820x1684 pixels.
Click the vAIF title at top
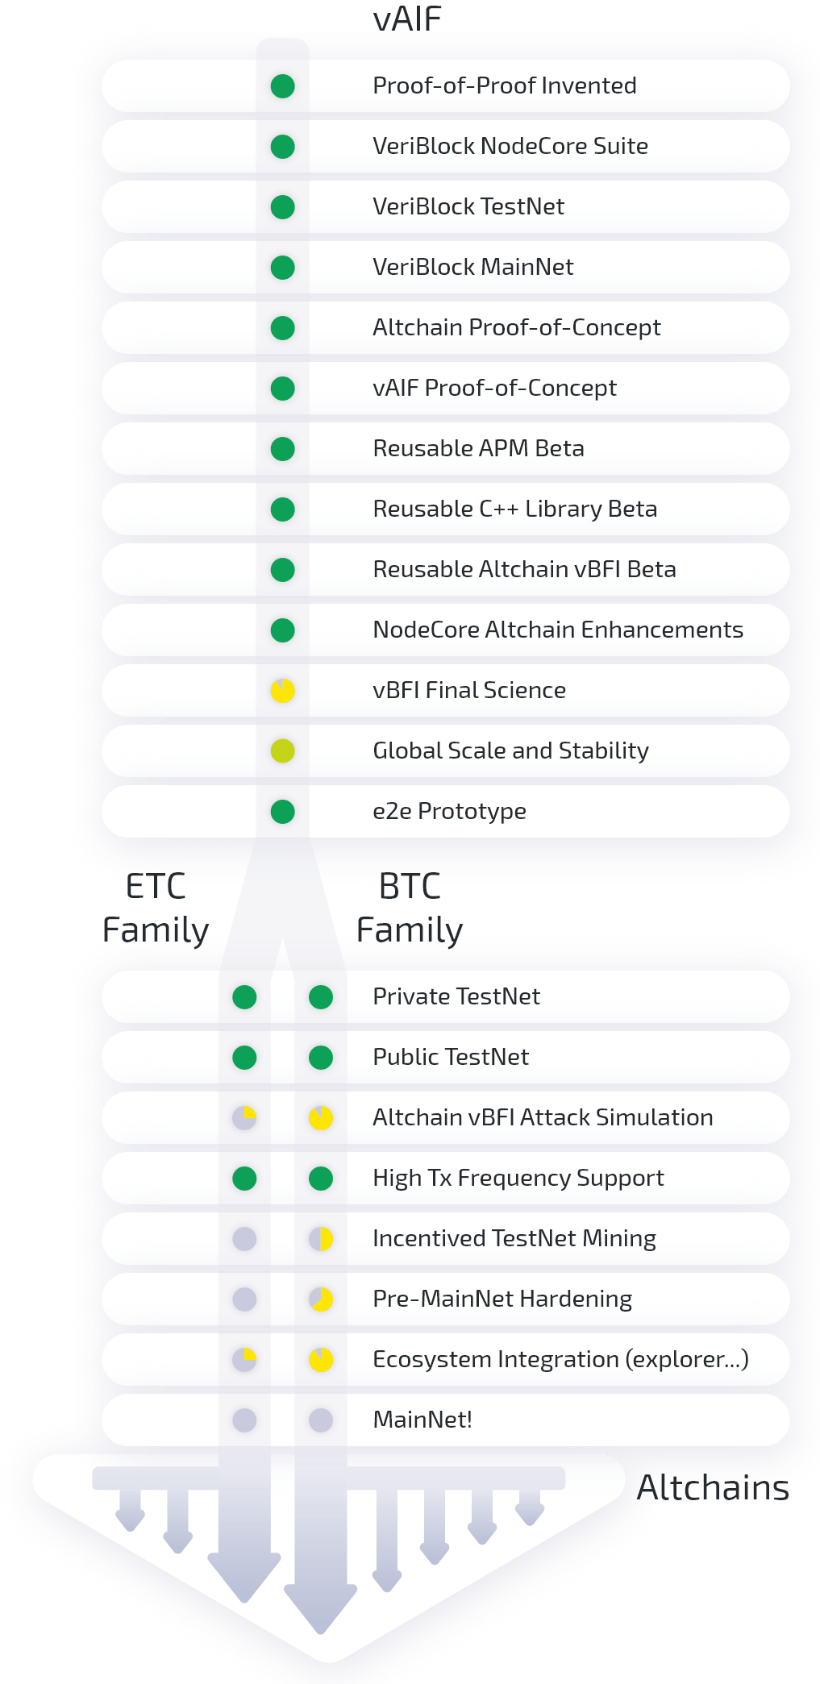407,19
